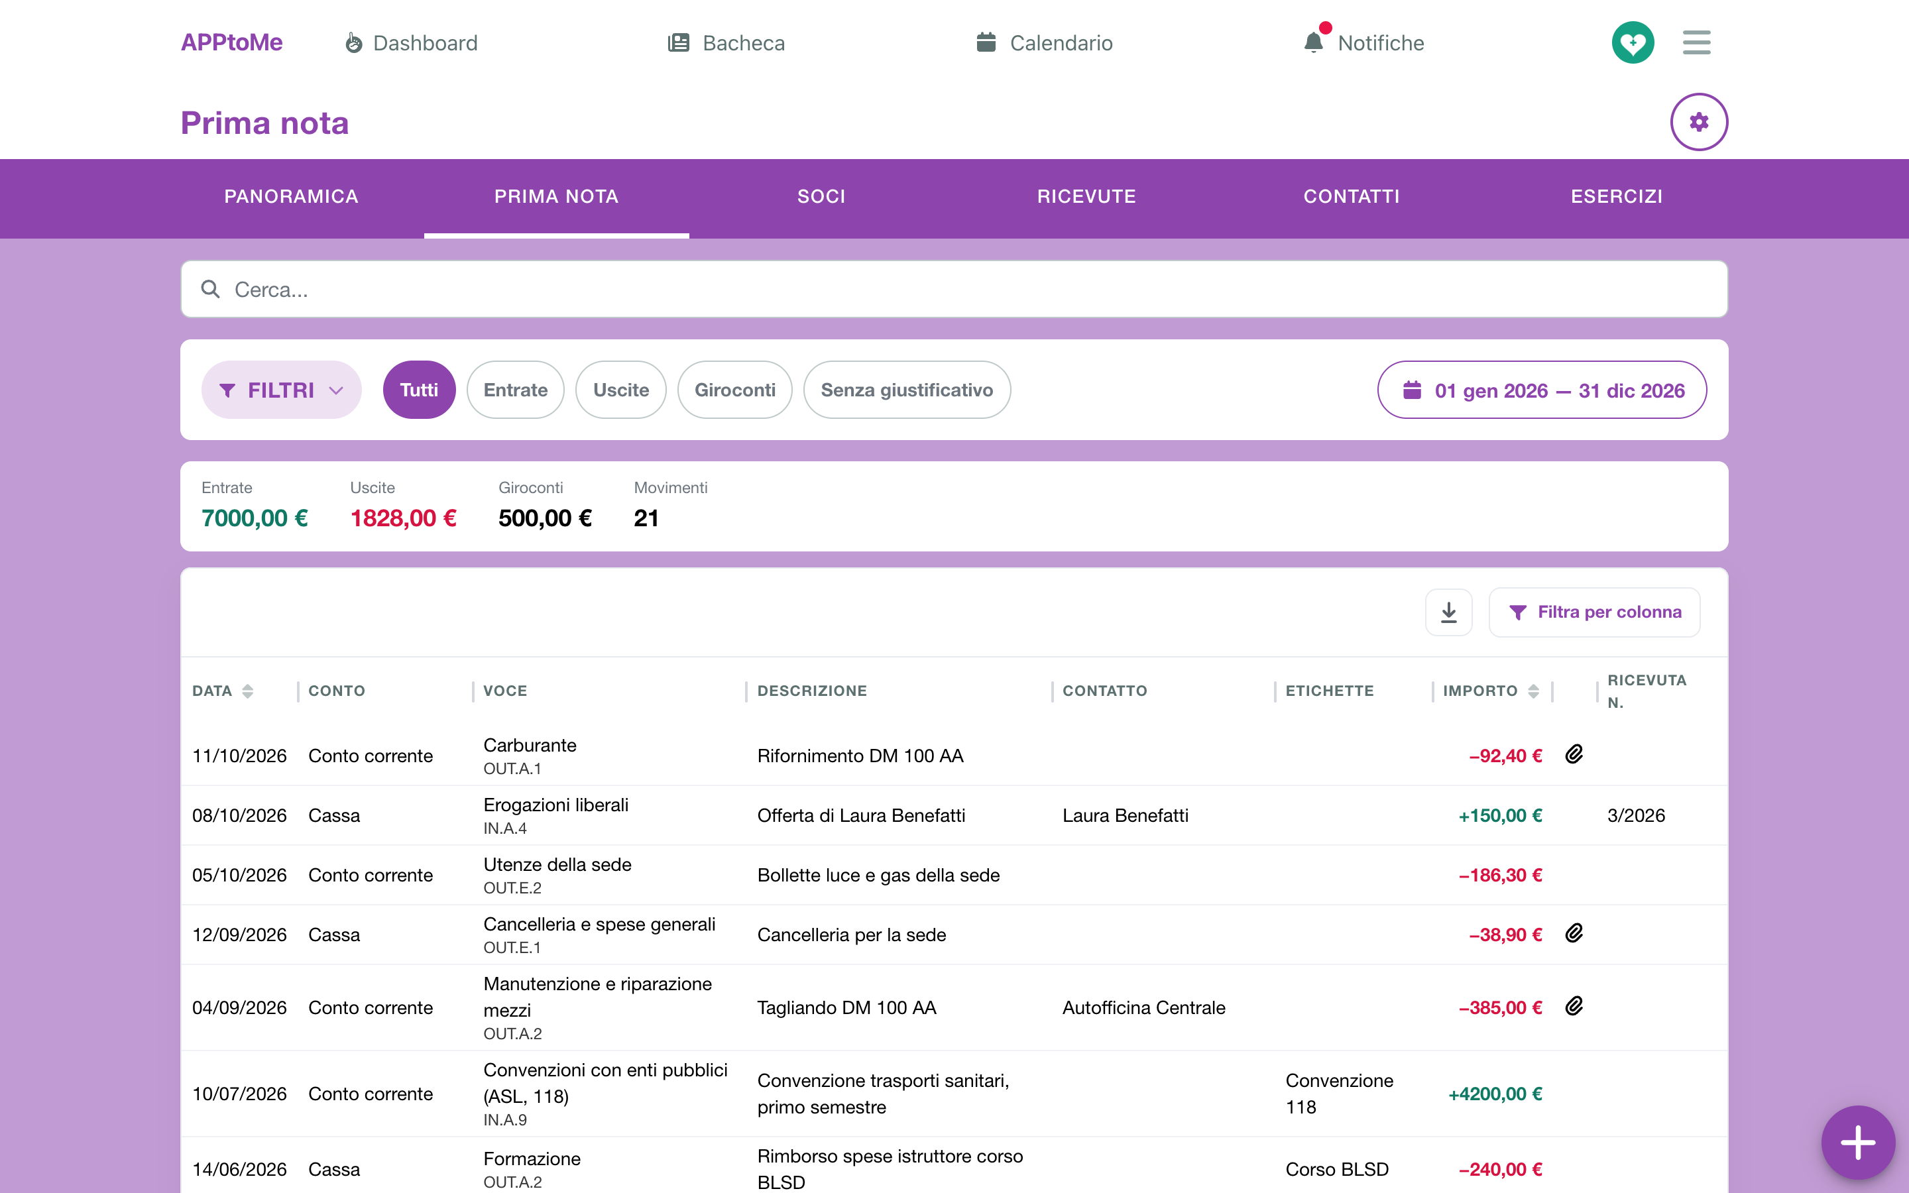The image size is (1909, 1193).
Task: Open the hamburger menu icon
Action: (x=1696, y=42)
